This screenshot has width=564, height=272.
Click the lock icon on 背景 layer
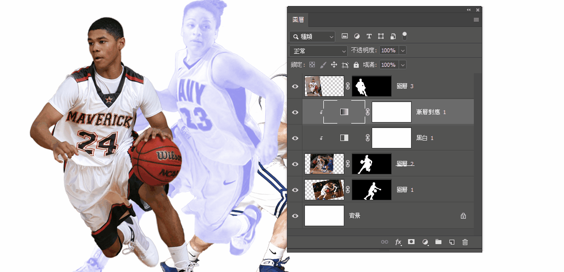pos(463,216)
